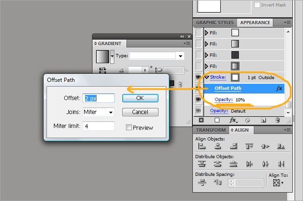Toggle visibility box of the outlined gradient Fill

tap(198, 66)
